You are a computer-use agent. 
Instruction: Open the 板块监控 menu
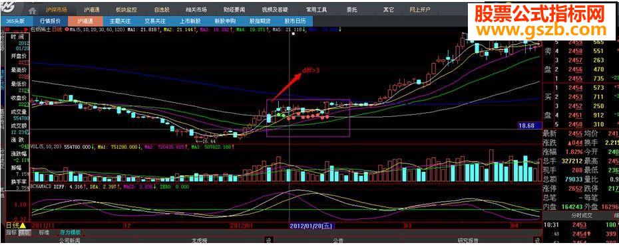[126, 9]
